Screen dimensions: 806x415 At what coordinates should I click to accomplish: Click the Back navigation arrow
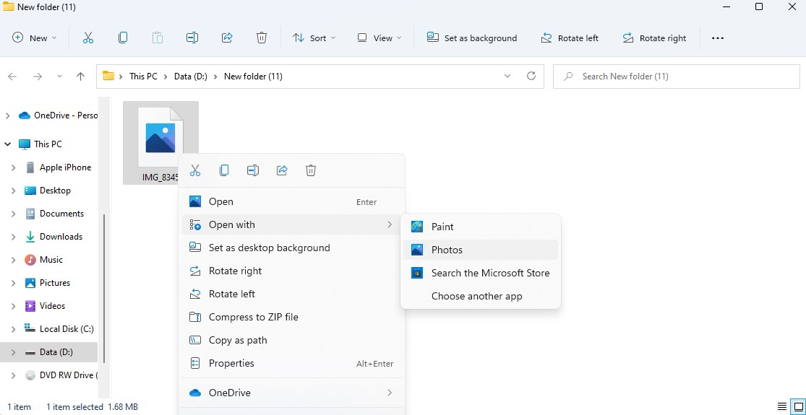(12, 77)
